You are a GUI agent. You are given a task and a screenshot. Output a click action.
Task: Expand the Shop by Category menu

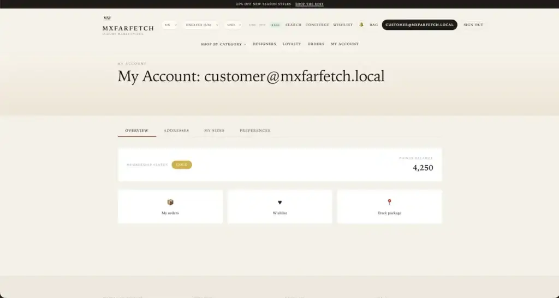point(223,44)
